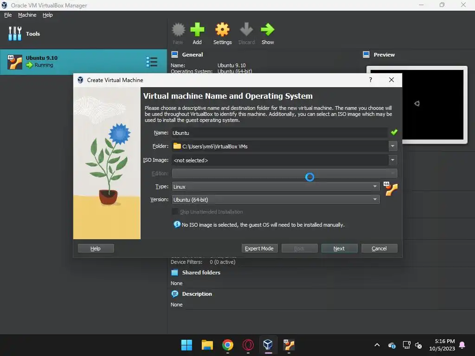
Task: Click the VirtualBox taskbar icon
Action: 268,344
